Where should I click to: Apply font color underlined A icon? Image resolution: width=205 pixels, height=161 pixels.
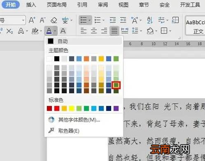coord(49,31)
